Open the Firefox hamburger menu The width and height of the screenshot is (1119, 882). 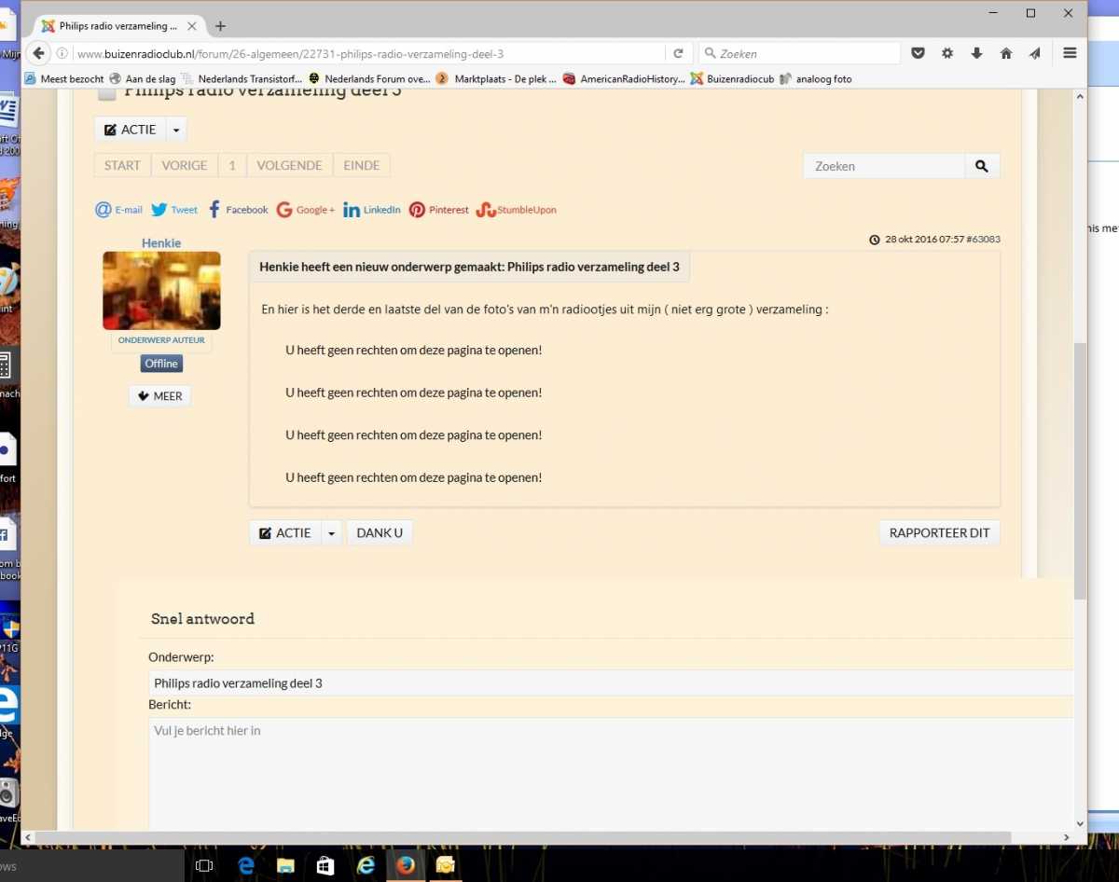point(1070,53)
